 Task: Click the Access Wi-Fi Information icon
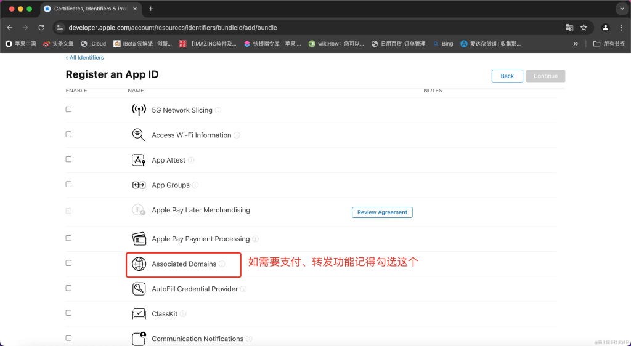(x=139, y=135)
